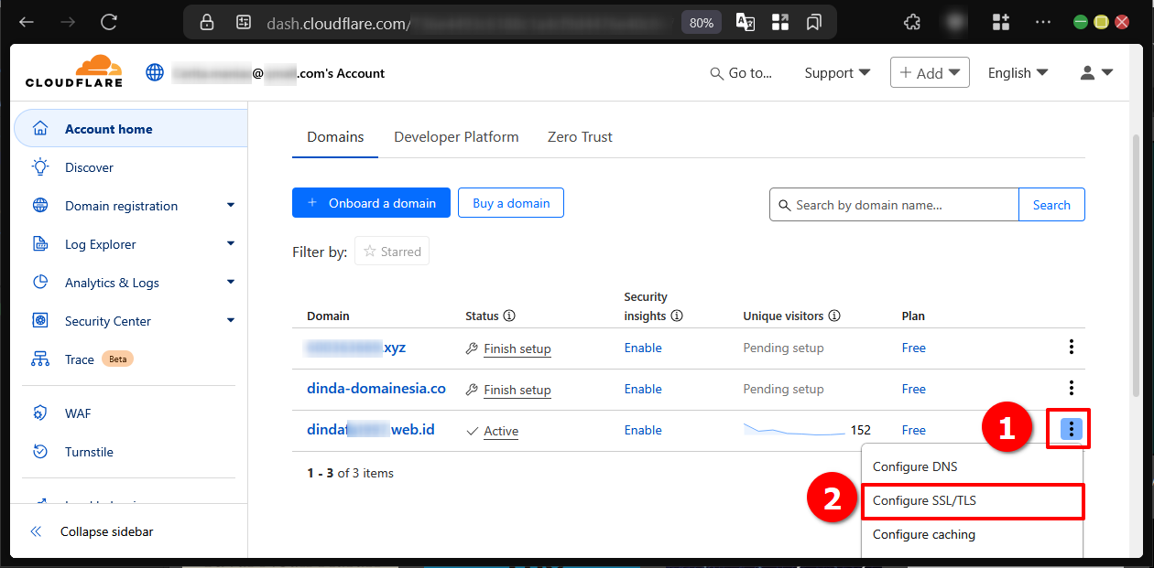Click the bookmark icon in address bar
1154x568 pixels.
pyautogui.click(x=814, y=23)
